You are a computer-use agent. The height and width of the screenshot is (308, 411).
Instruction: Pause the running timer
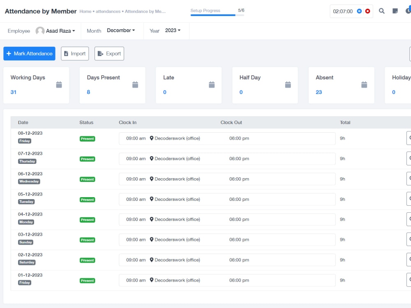pyautogui.click(x=359, y=11)
